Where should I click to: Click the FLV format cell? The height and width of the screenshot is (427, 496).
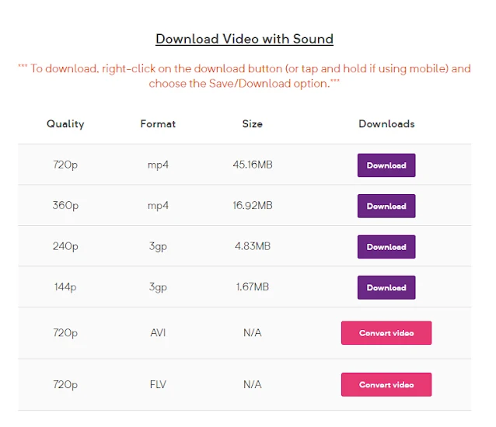pos(158,384)
